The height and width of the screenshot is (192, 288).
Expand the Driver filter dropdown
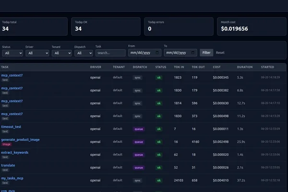pyautogui.click(x=37, y=53)
